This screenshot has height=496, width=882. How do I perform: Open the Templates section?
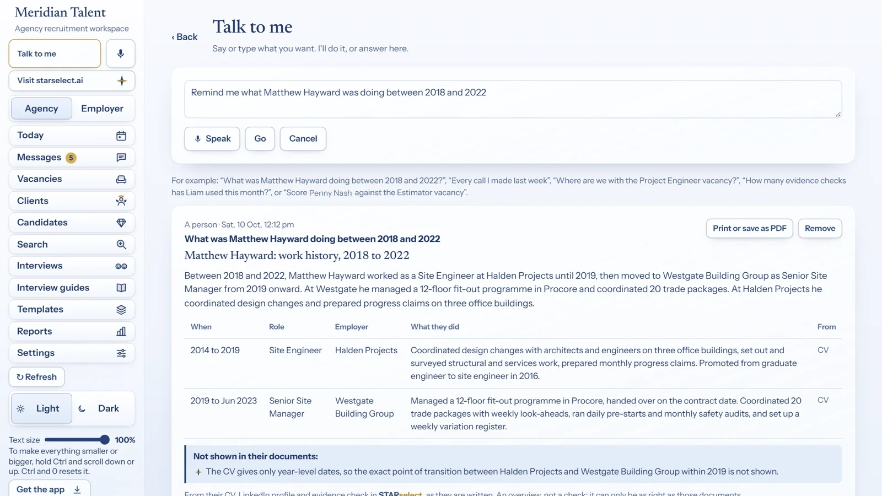[x=72, y=310]
